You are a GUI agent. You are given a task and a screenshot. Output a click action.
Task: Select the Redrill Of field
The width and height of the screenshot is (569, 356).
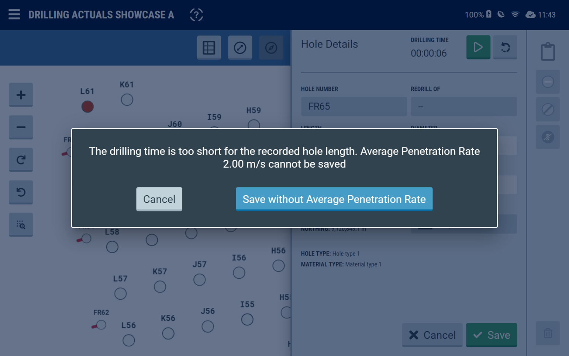click(464, 107)
